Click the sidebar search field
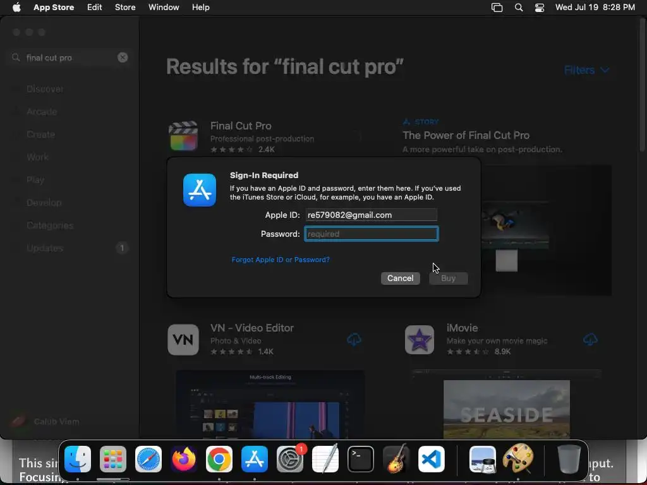Image resolution: width=647 pixels, height=485 pixels. 70,57
